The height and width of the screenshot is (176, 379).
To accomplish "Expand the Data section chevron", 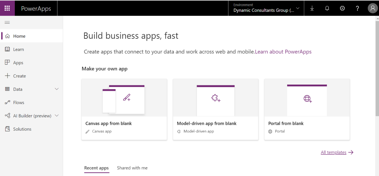I will 57,89.
